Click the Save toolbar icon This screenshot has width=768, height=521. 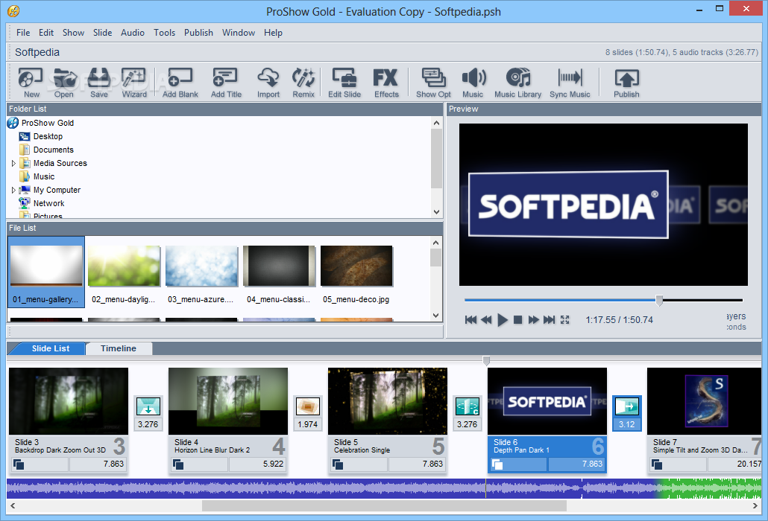point(99,83)
